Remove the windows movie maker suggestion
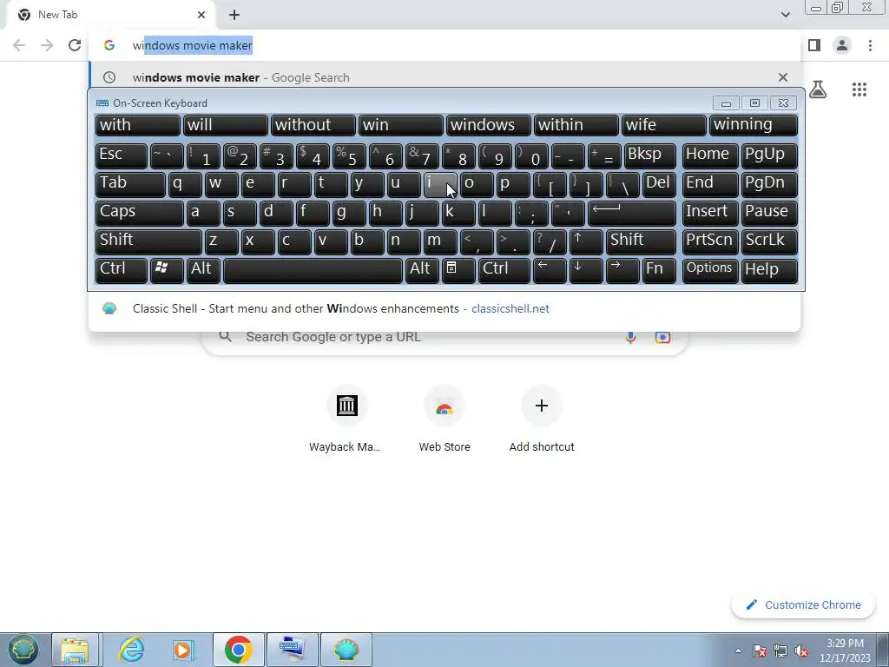 pyautogui.click(x=783, y=77)
